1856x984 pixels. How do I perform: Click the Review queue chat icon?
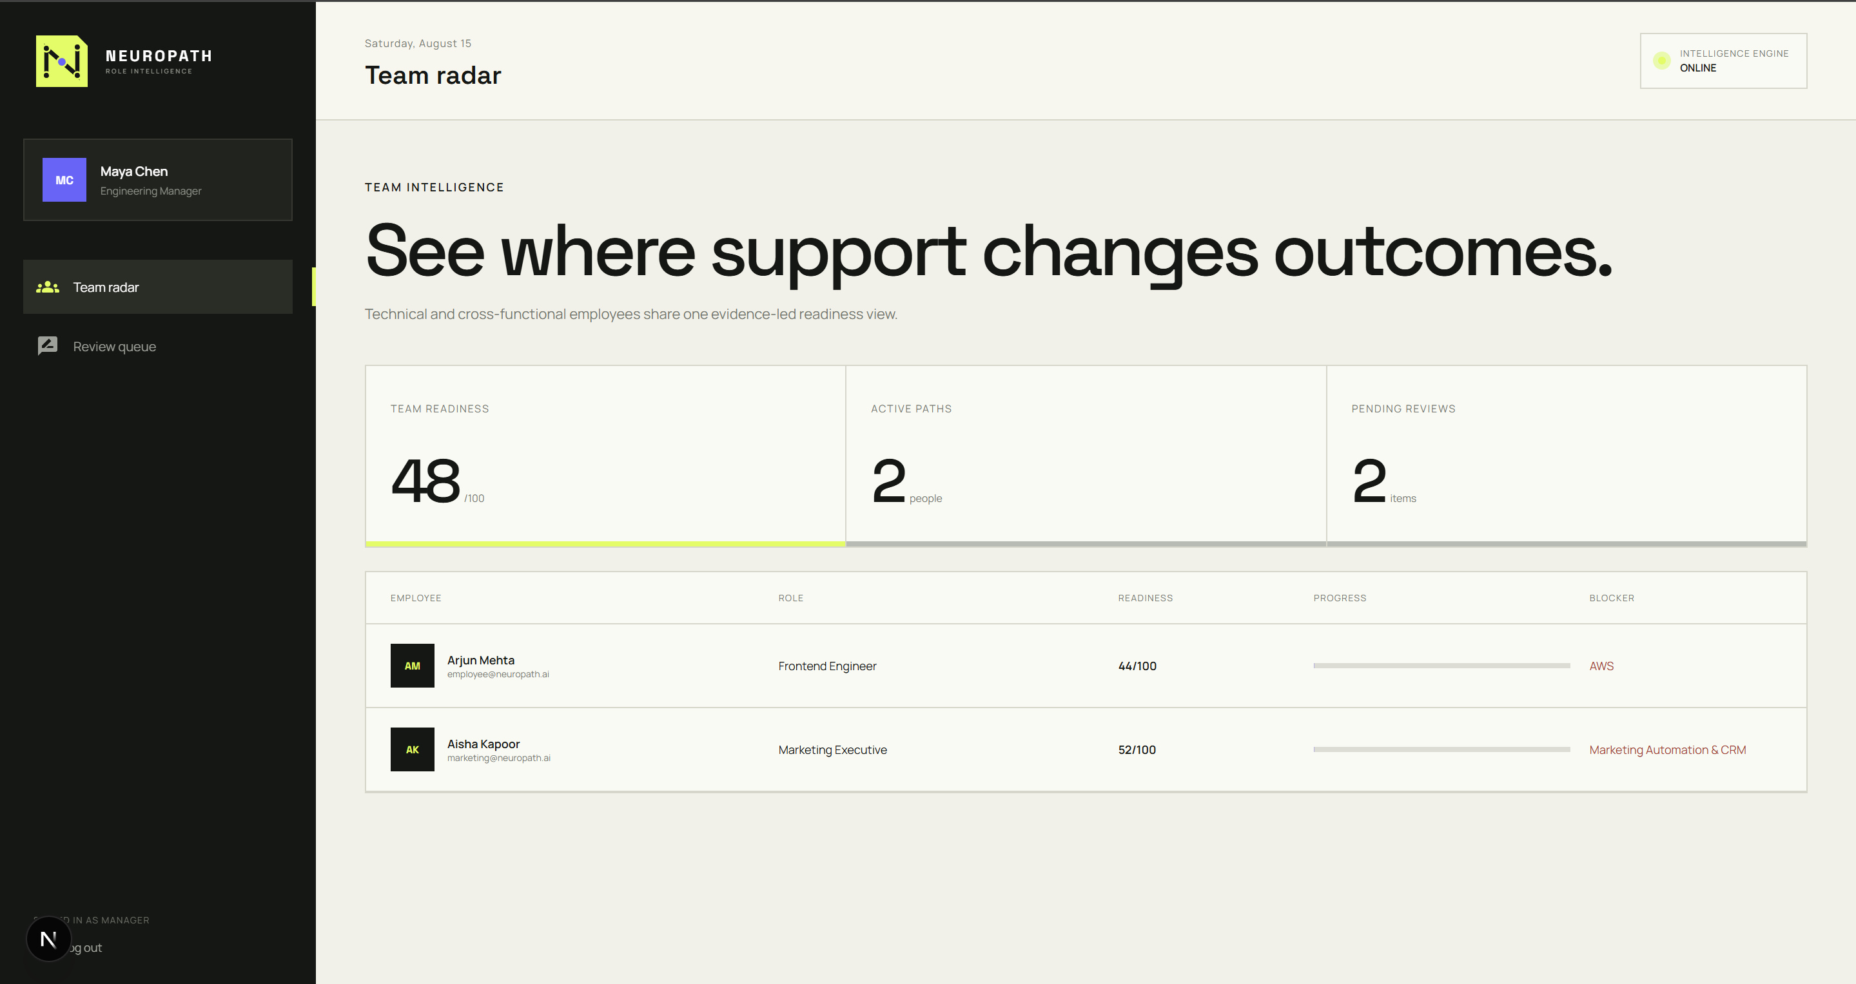point(48,346)
